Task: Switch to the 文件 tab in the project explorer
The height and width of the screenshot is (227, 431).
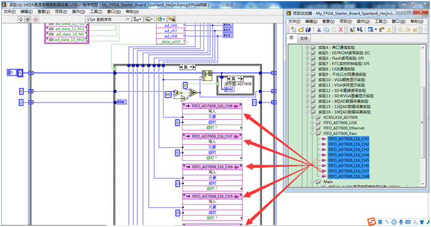Action: [x=304, y=38]
